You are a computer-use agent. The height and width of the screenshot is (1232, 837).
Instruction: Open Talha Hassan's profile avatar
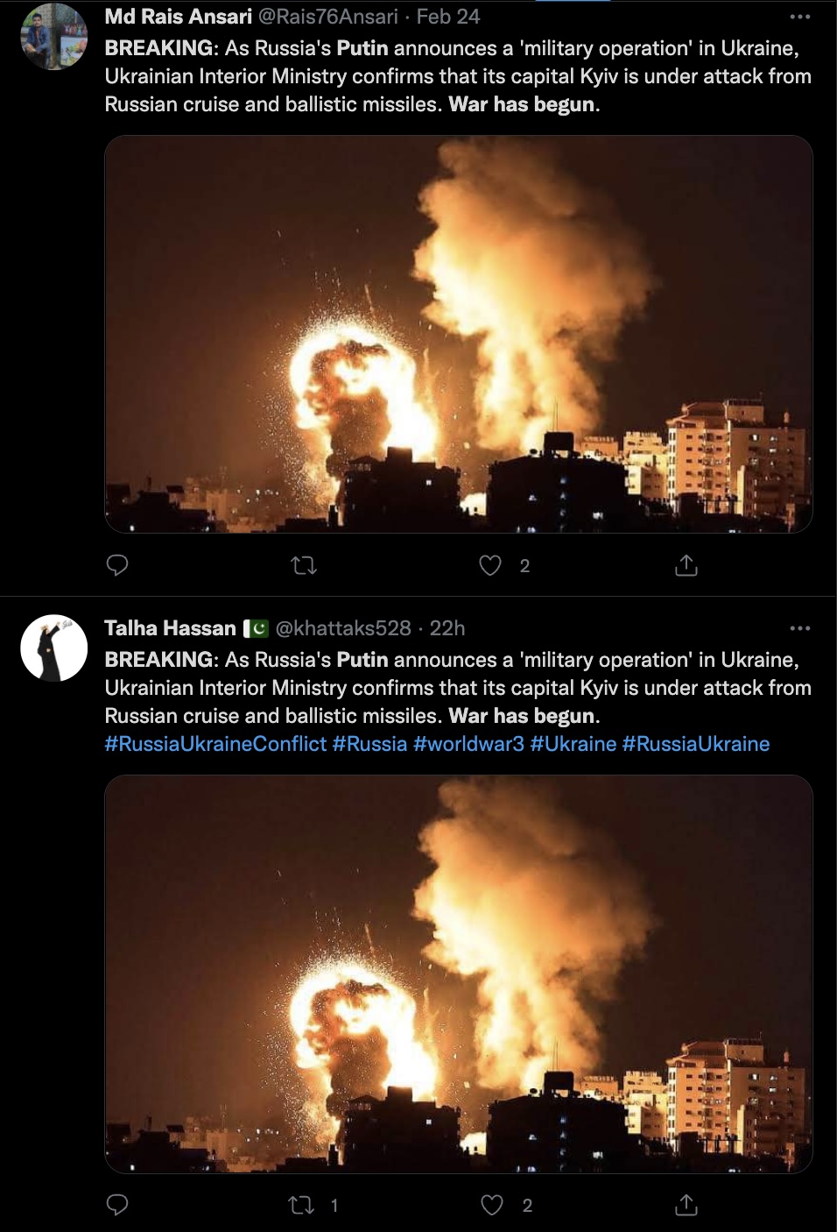(54, 648)
